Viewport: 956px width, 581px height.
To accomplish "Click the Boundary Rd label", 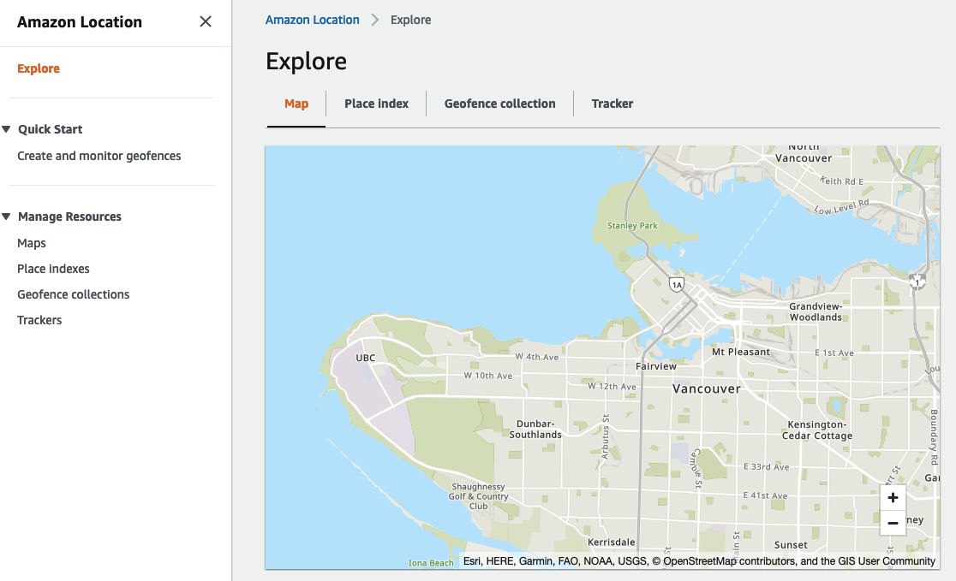I will point(934,437).
